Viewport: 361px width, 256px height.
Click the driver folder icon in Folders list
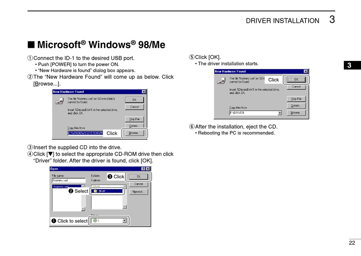(95, 191)
